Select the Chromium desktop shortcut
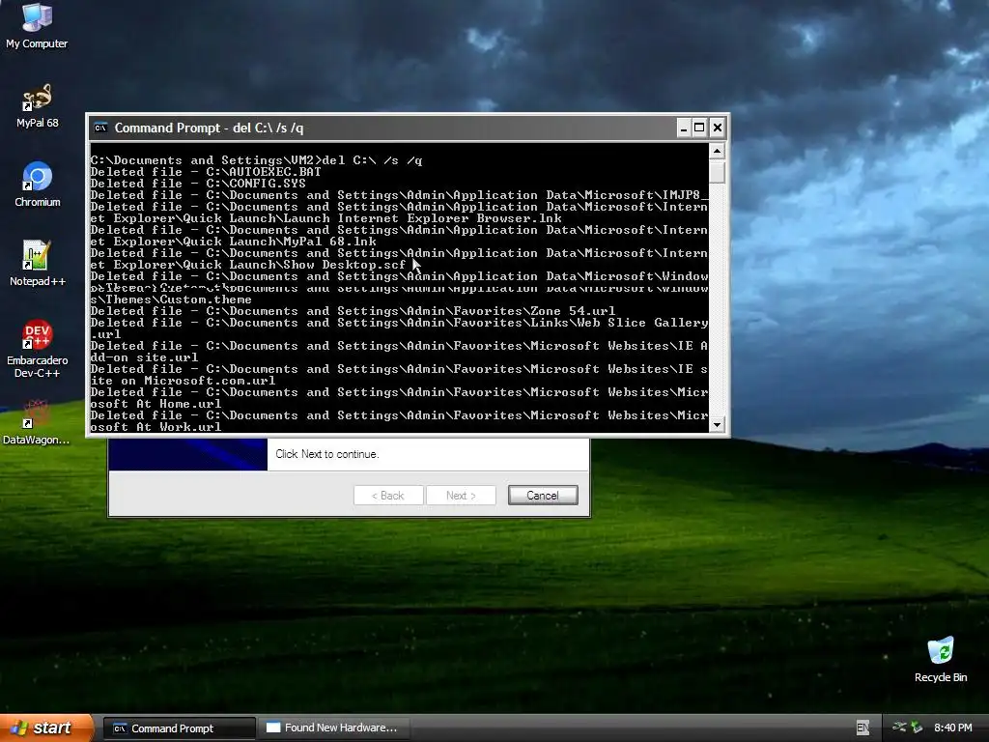This screenshot has width=989, height=742. pyautogui.click(x=38, y=185)
